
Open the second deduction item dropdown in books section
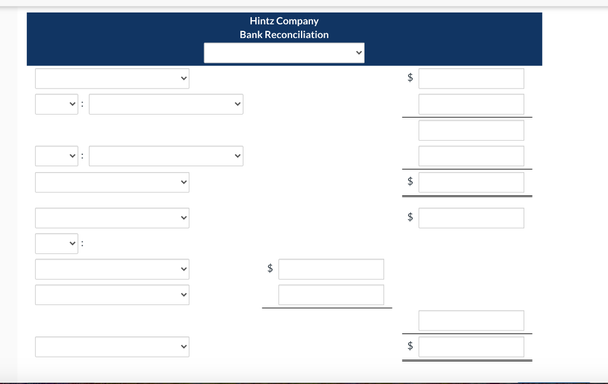[112, 294]
